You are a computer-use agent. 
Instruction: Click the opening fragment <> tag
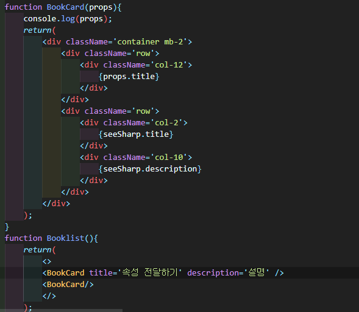point(47,262)
